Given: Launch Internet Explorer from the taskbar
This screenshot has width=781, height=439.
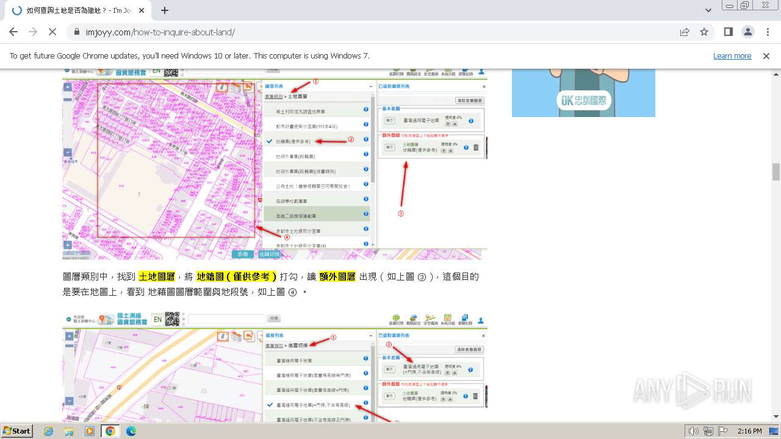Looking at the screenshot, I should [49, 431].
